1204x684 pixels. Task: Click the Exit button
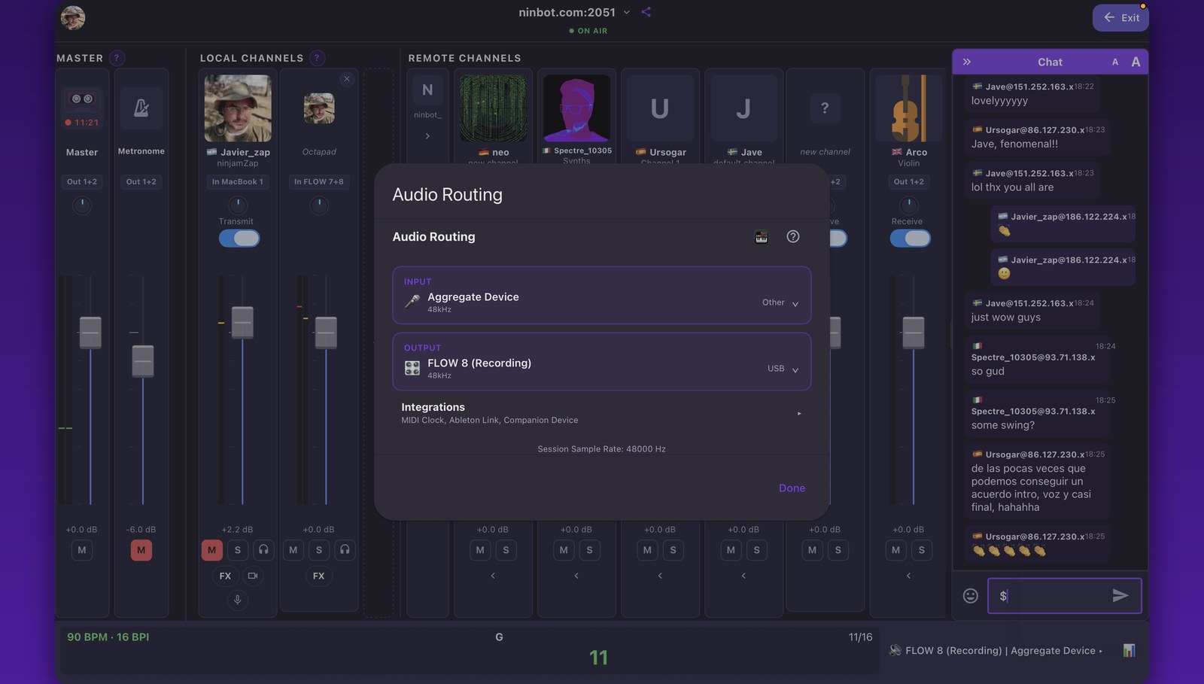pos(1120,17)
